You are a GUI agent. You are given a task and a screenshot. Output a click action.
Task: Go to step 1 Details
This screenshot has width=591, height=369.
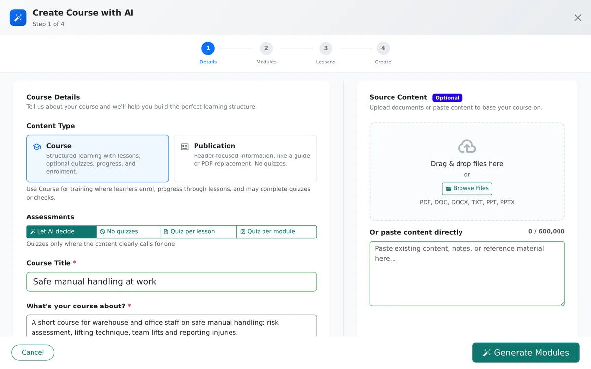click(208, 53)
